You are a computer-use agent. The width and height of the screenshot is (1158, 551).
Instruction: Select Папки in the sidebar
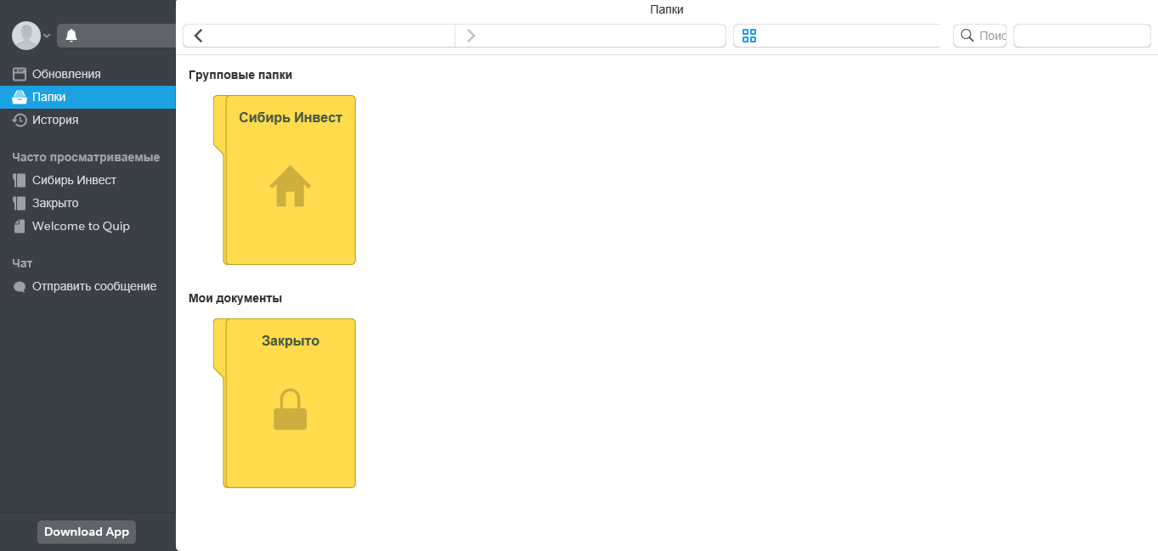pos(88,97)
